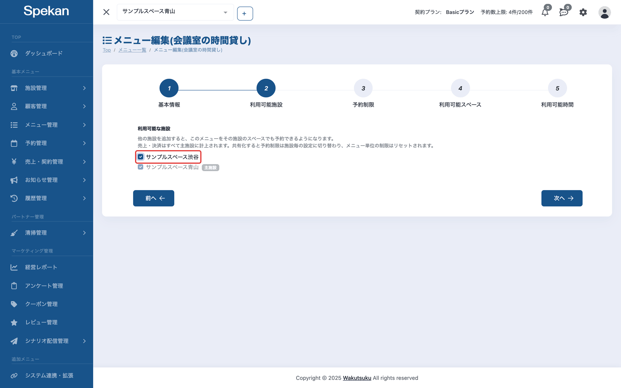Screen dimensions: 621x388
Task: Click the 施設管理 store icon
Action: pos(14,88)
